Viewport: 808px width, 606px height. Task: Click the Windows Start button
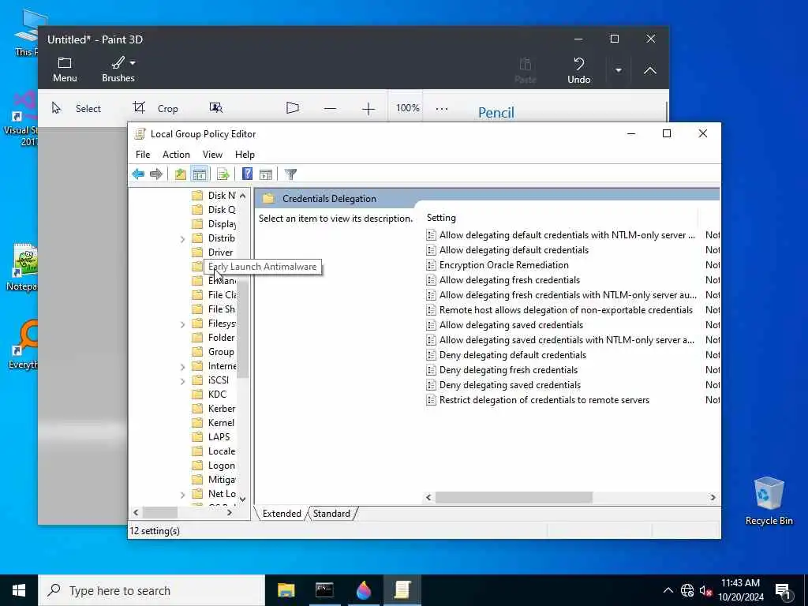[x=19, y=590]
